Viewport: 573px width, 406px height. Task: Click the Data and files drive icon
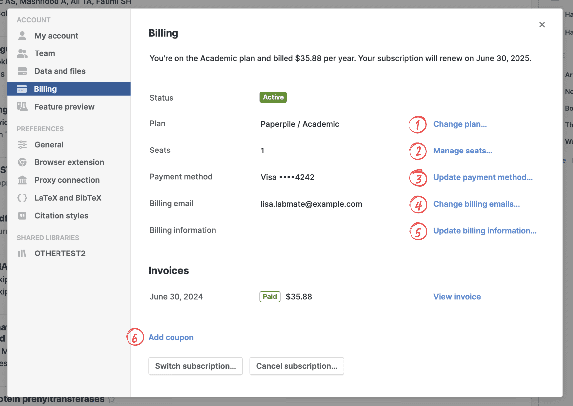pyautogui.click(x=22, y=71)
